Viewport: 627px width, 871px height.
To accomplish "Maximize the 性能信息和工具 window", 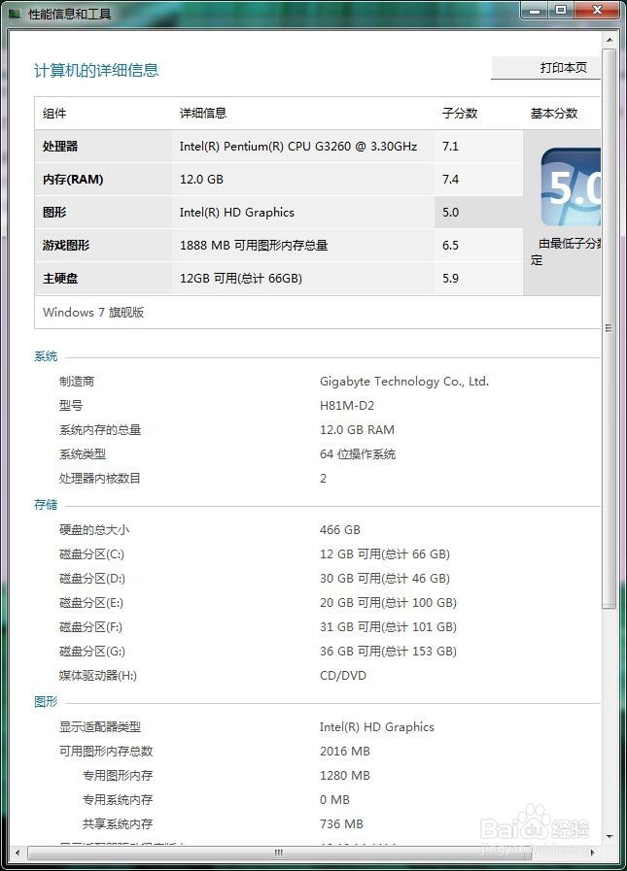I will [x=561, y=10].
